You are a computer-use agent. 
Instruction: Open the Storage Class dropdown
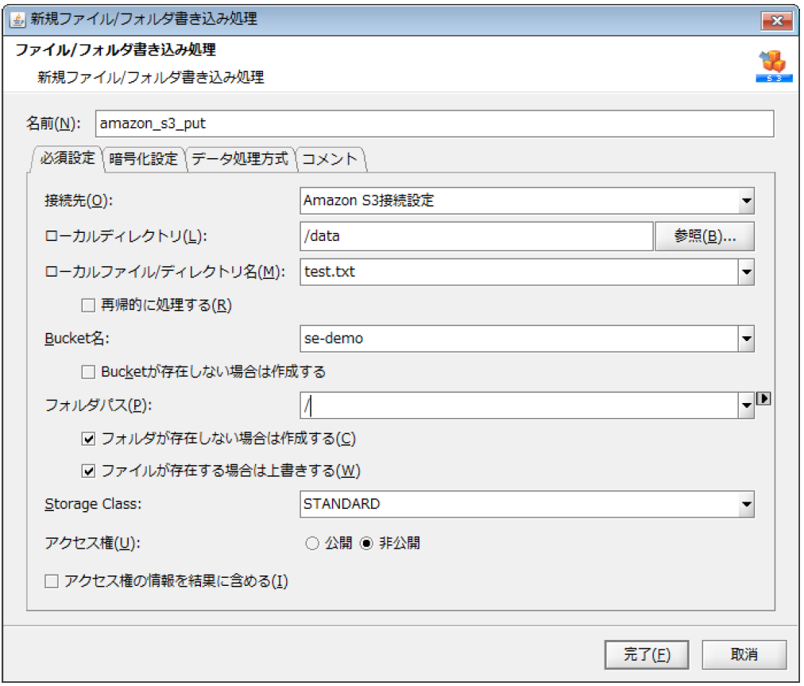click(746, 504)
